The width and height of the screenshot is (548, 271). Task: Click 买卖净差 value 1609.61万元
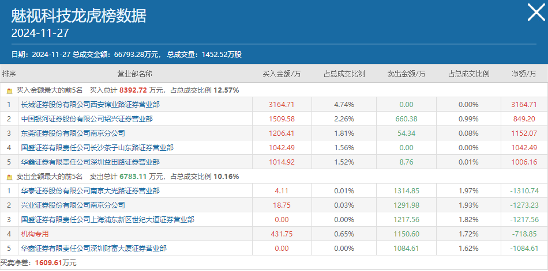click(55, 263)
